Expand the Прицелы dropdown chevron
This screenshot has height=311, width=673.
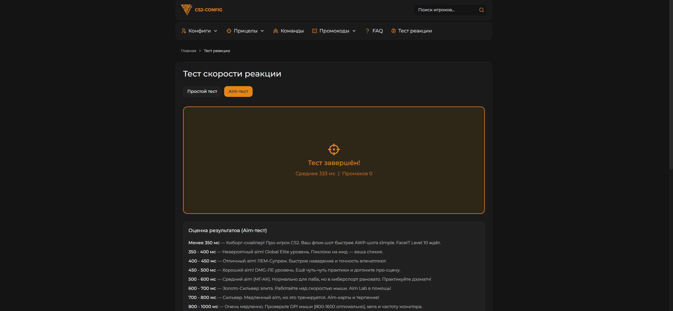point(262,31)
